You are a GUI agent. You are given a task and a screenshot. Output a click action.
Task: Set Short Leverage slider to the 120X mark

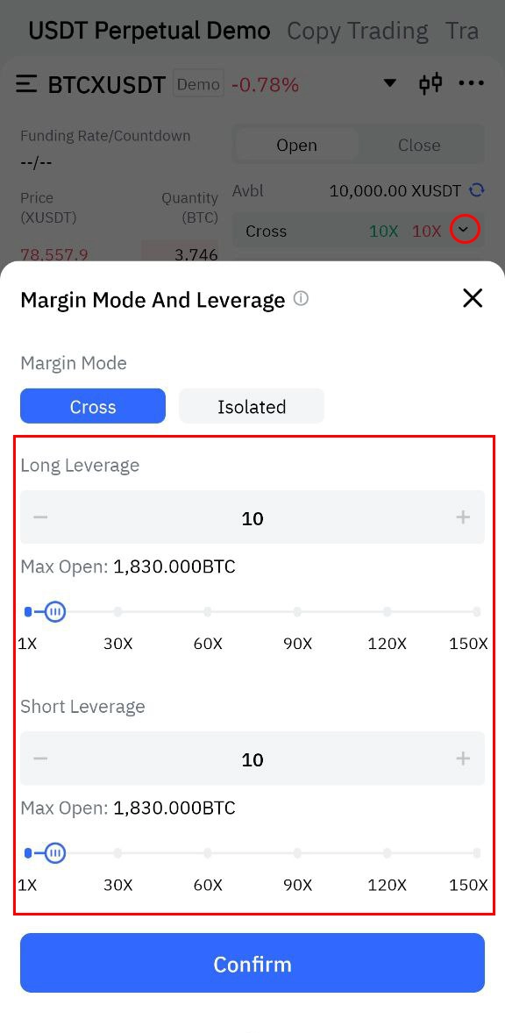[388, 853]
